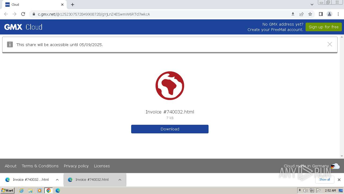Expand options for second download item

(x=120, y=180)
